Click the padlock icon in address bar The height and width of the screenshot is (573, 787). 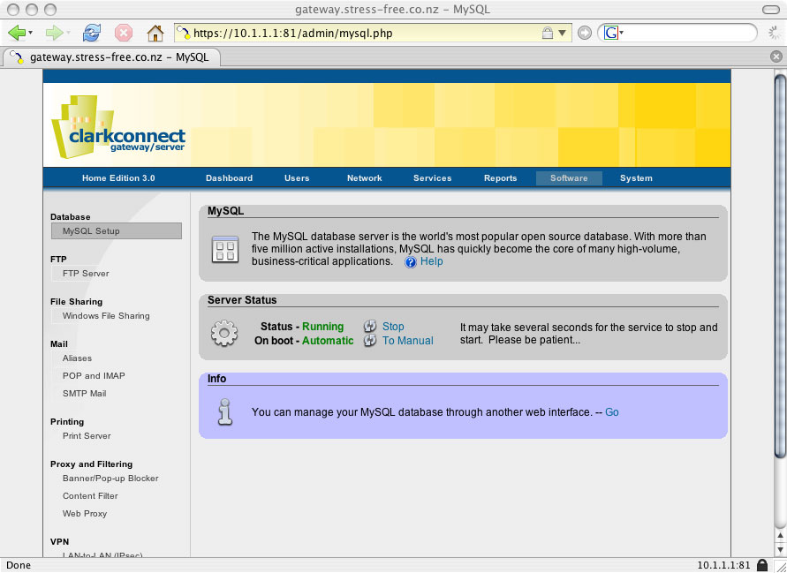pyautogui.click(x=547, y=34)
